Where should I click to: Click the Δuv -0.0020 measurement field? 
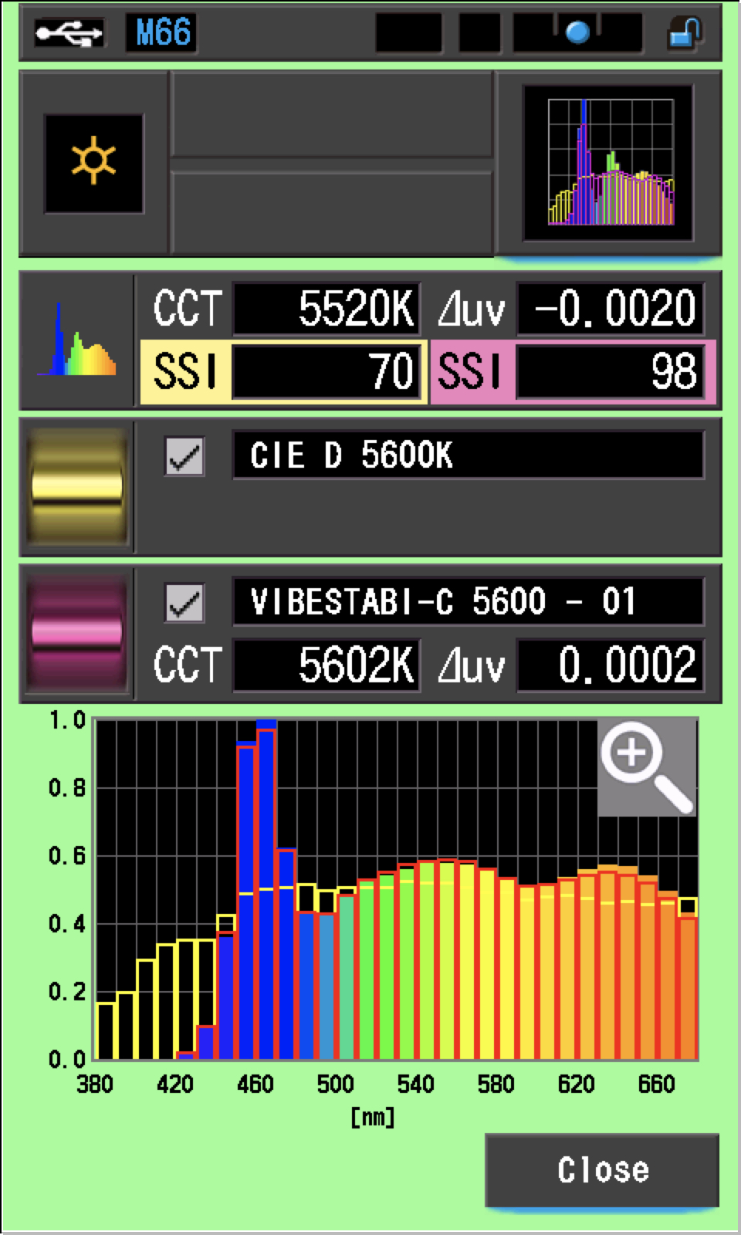click(610, 309)
